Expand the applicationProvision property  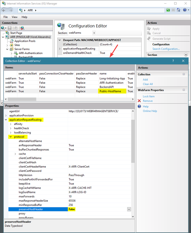(x=6, y=116)
